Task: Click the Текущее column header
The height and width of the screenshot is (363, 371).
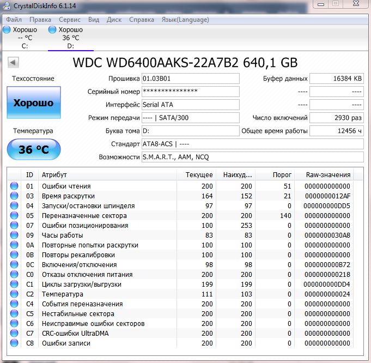Action: coord(196,175)
